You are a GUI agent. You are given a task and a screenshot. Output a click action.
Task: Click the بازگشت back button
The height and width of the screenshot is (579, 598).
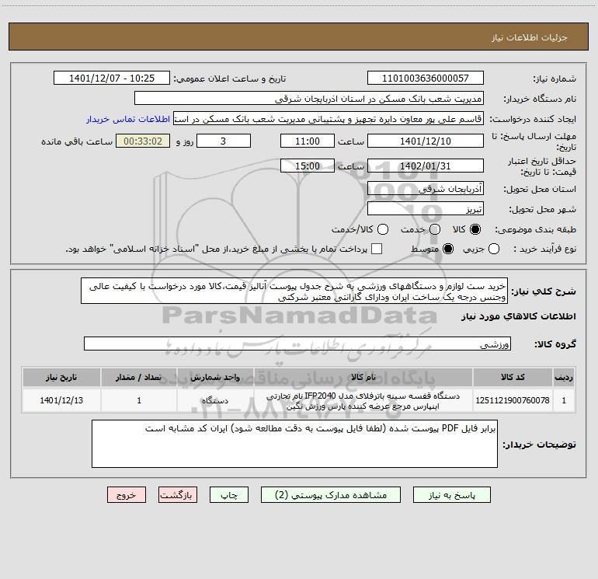pos(178,495)
